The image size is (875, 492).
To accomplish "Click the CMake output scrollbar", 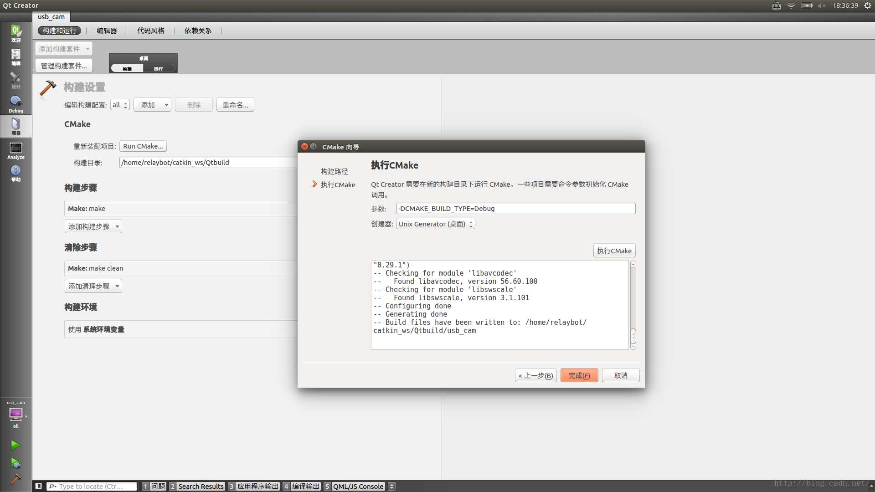I will [633, 305].
